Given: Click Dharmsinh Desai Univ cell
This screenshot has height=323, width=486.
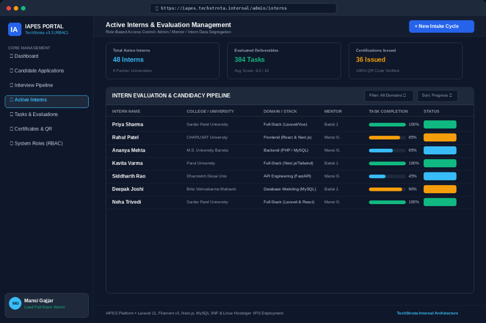Looking at the screenshot, I should click(x=207, y=176).
